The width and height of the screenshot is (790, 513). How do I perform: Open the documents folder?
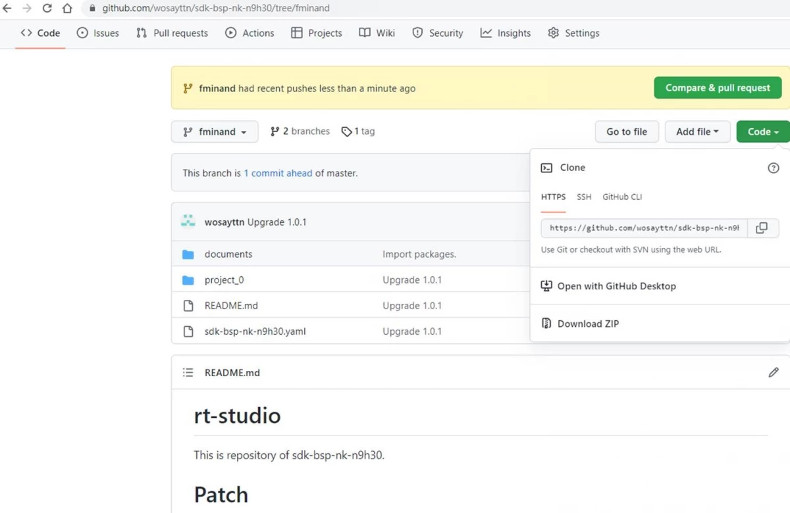pyautogui.click(x=228, y=254)
